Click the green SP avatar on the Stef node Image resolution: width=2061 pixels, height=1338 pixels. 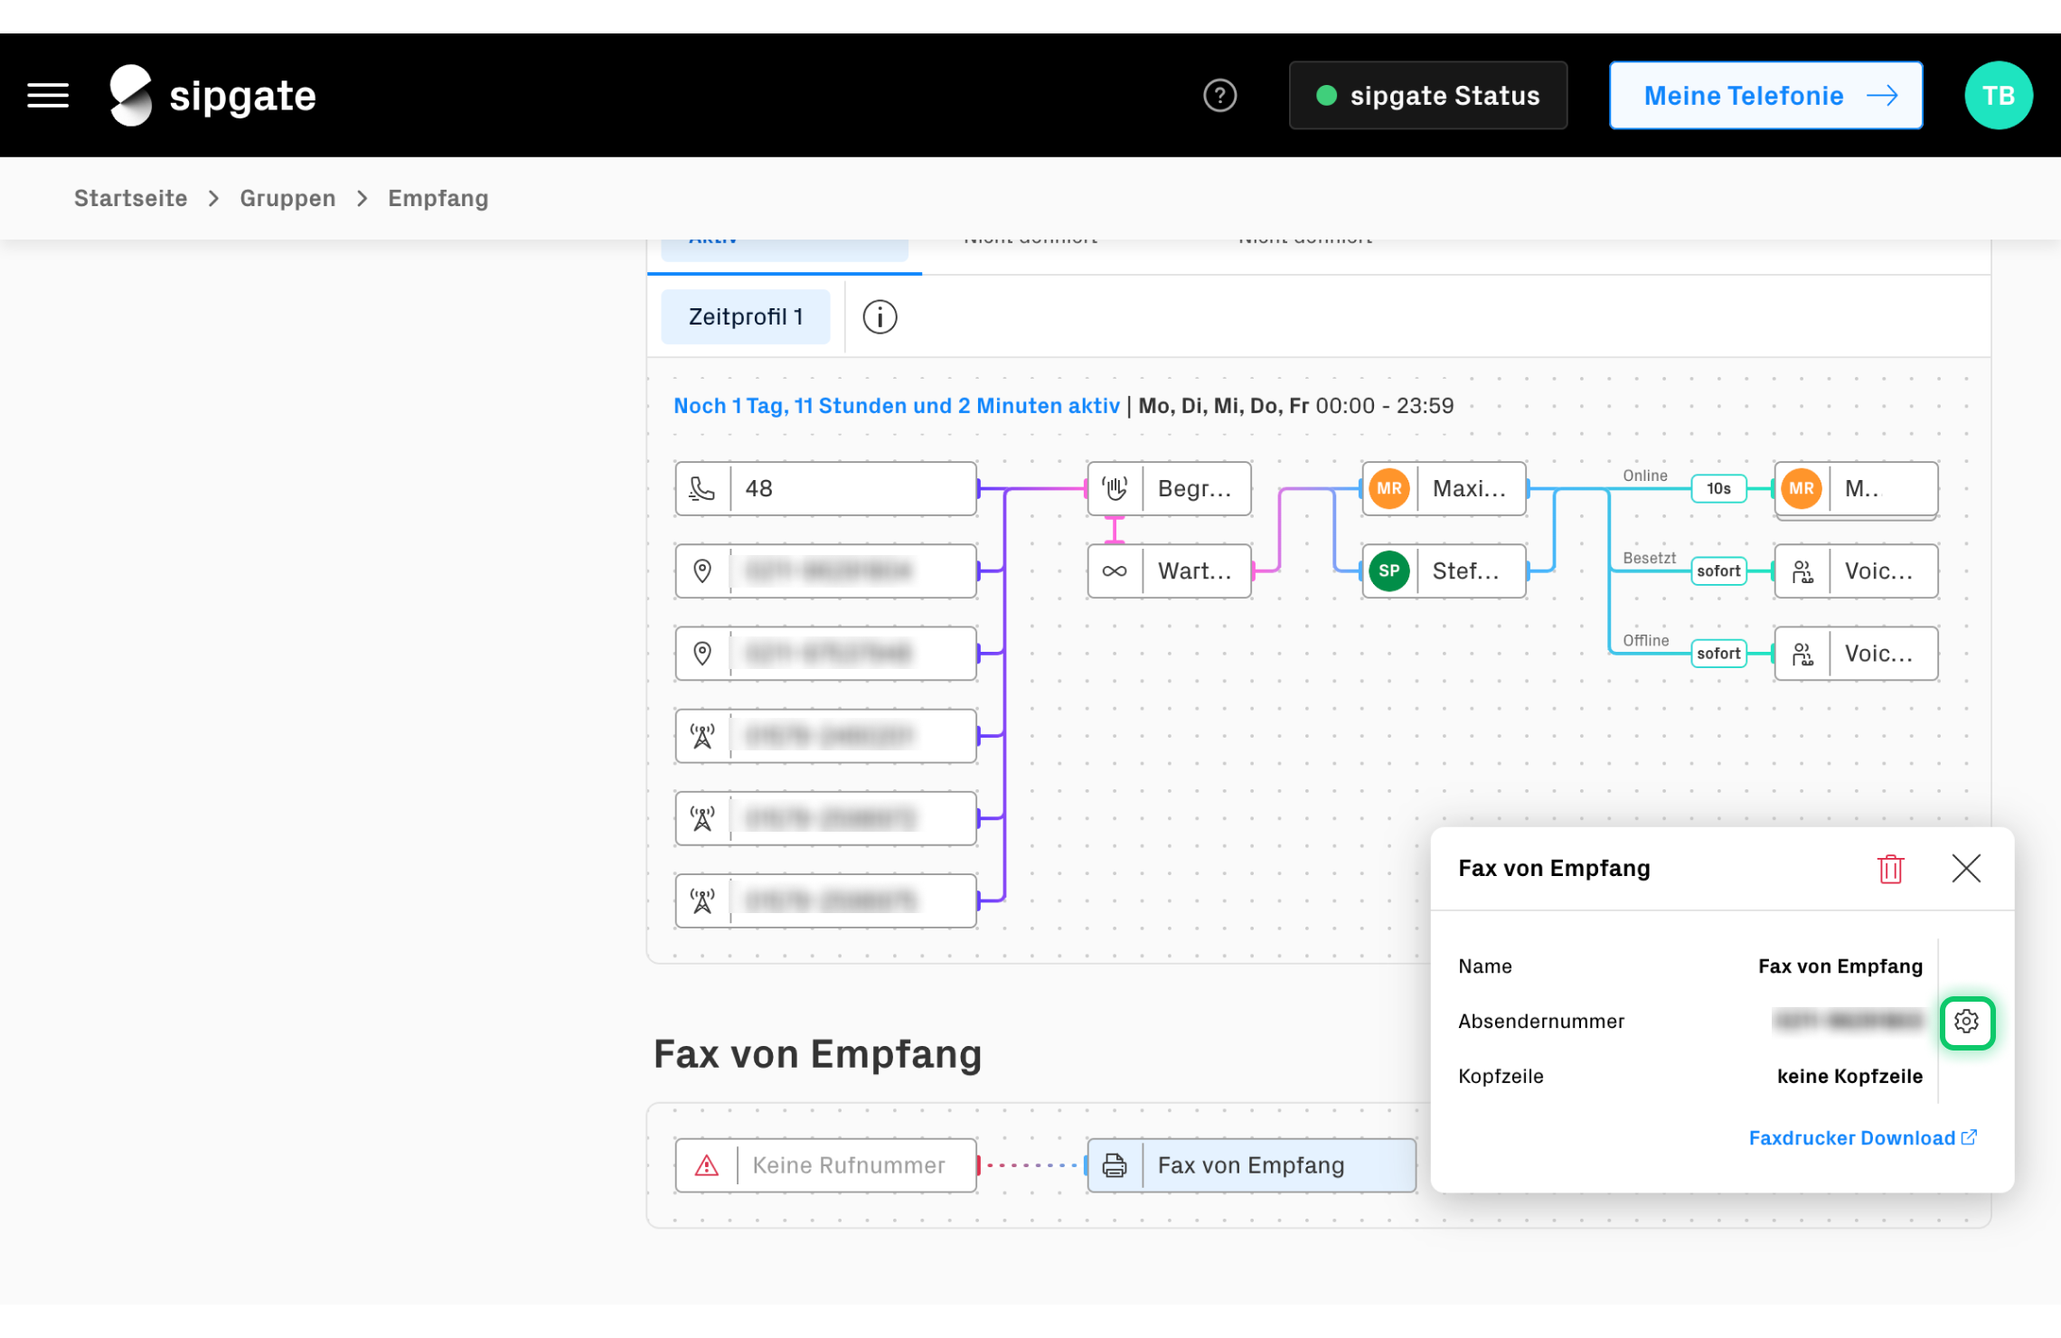(1388, 570)
